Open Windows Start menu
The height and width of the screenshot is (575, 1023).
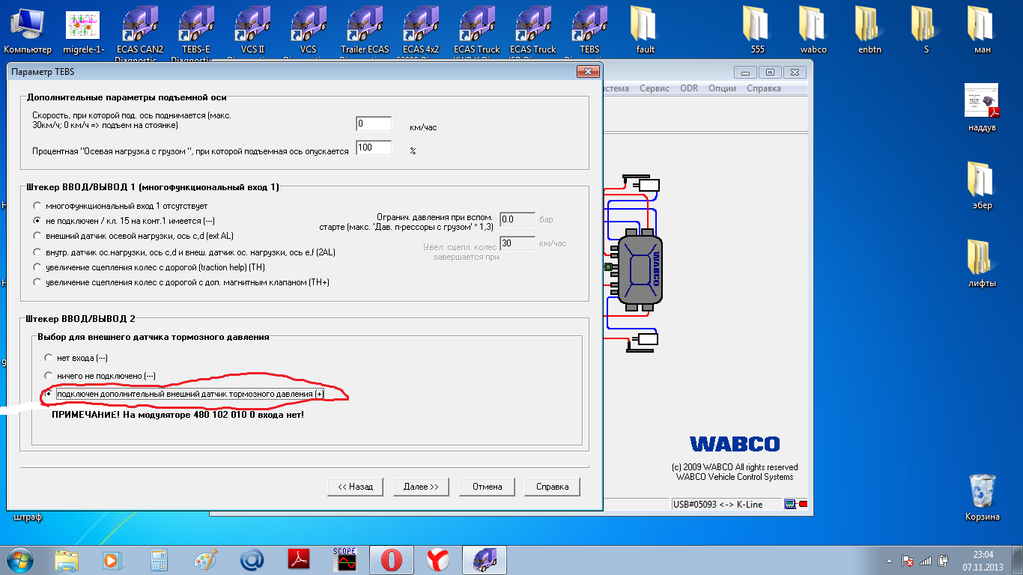pos(20,559)
